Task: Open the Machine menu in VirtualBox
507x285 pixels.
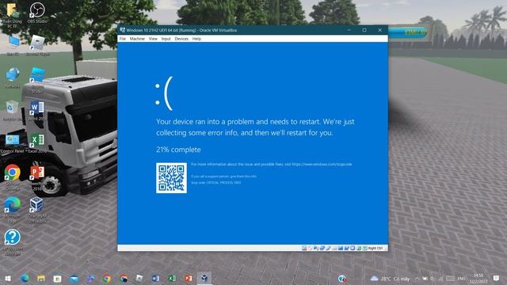Action: (137, 39)
